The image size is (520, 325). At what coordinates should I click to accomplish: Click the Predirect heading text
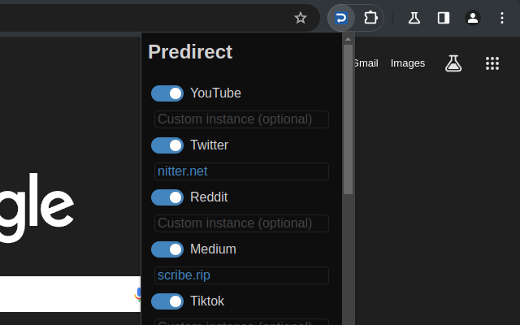[x=190, y=52]
